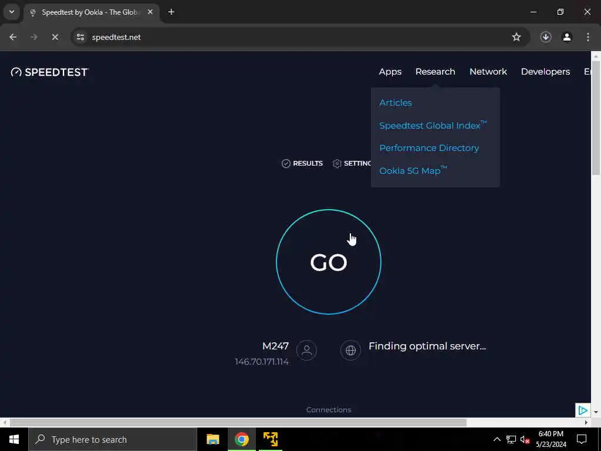The height and width of the screenshot is (451, 601).
Task: Click the AdChoices ad icon
Action: click(x=583, y=410)
